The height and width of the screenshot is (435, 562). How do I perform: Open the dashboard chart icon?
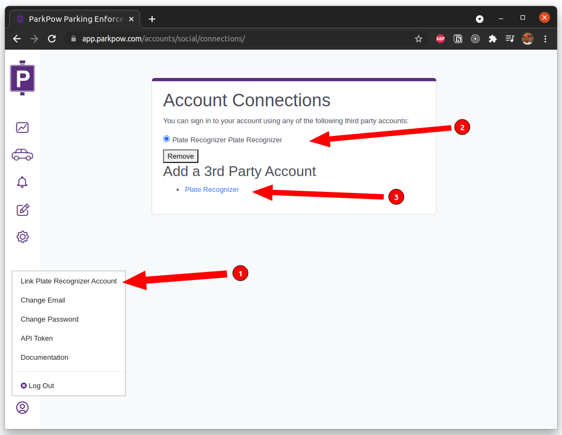[22, 128]
